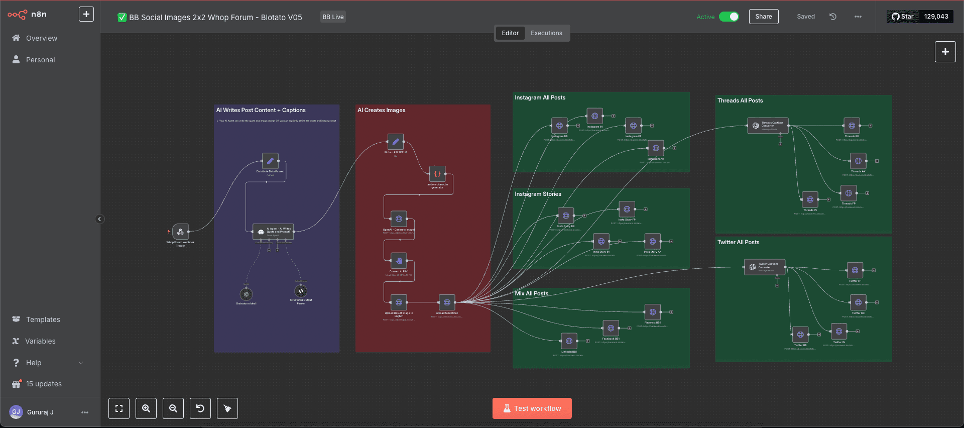Expand the Help menu
964x428 pixels.
pos(48,363)
